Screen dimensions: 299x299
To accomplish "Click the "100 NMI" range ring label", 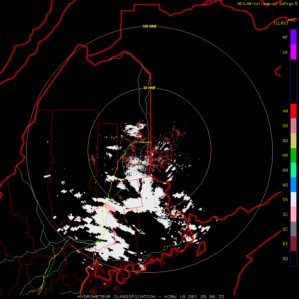I will point(149,26).
